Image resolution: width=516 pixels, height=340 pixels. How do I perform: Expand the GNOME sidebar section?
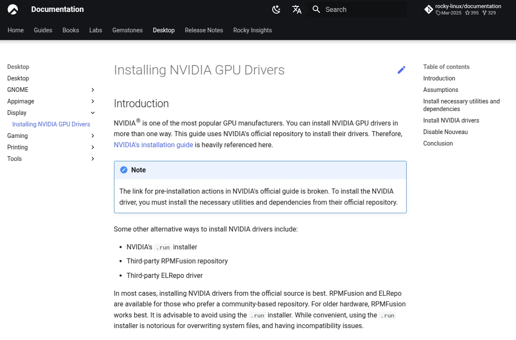tap(93, 90)
